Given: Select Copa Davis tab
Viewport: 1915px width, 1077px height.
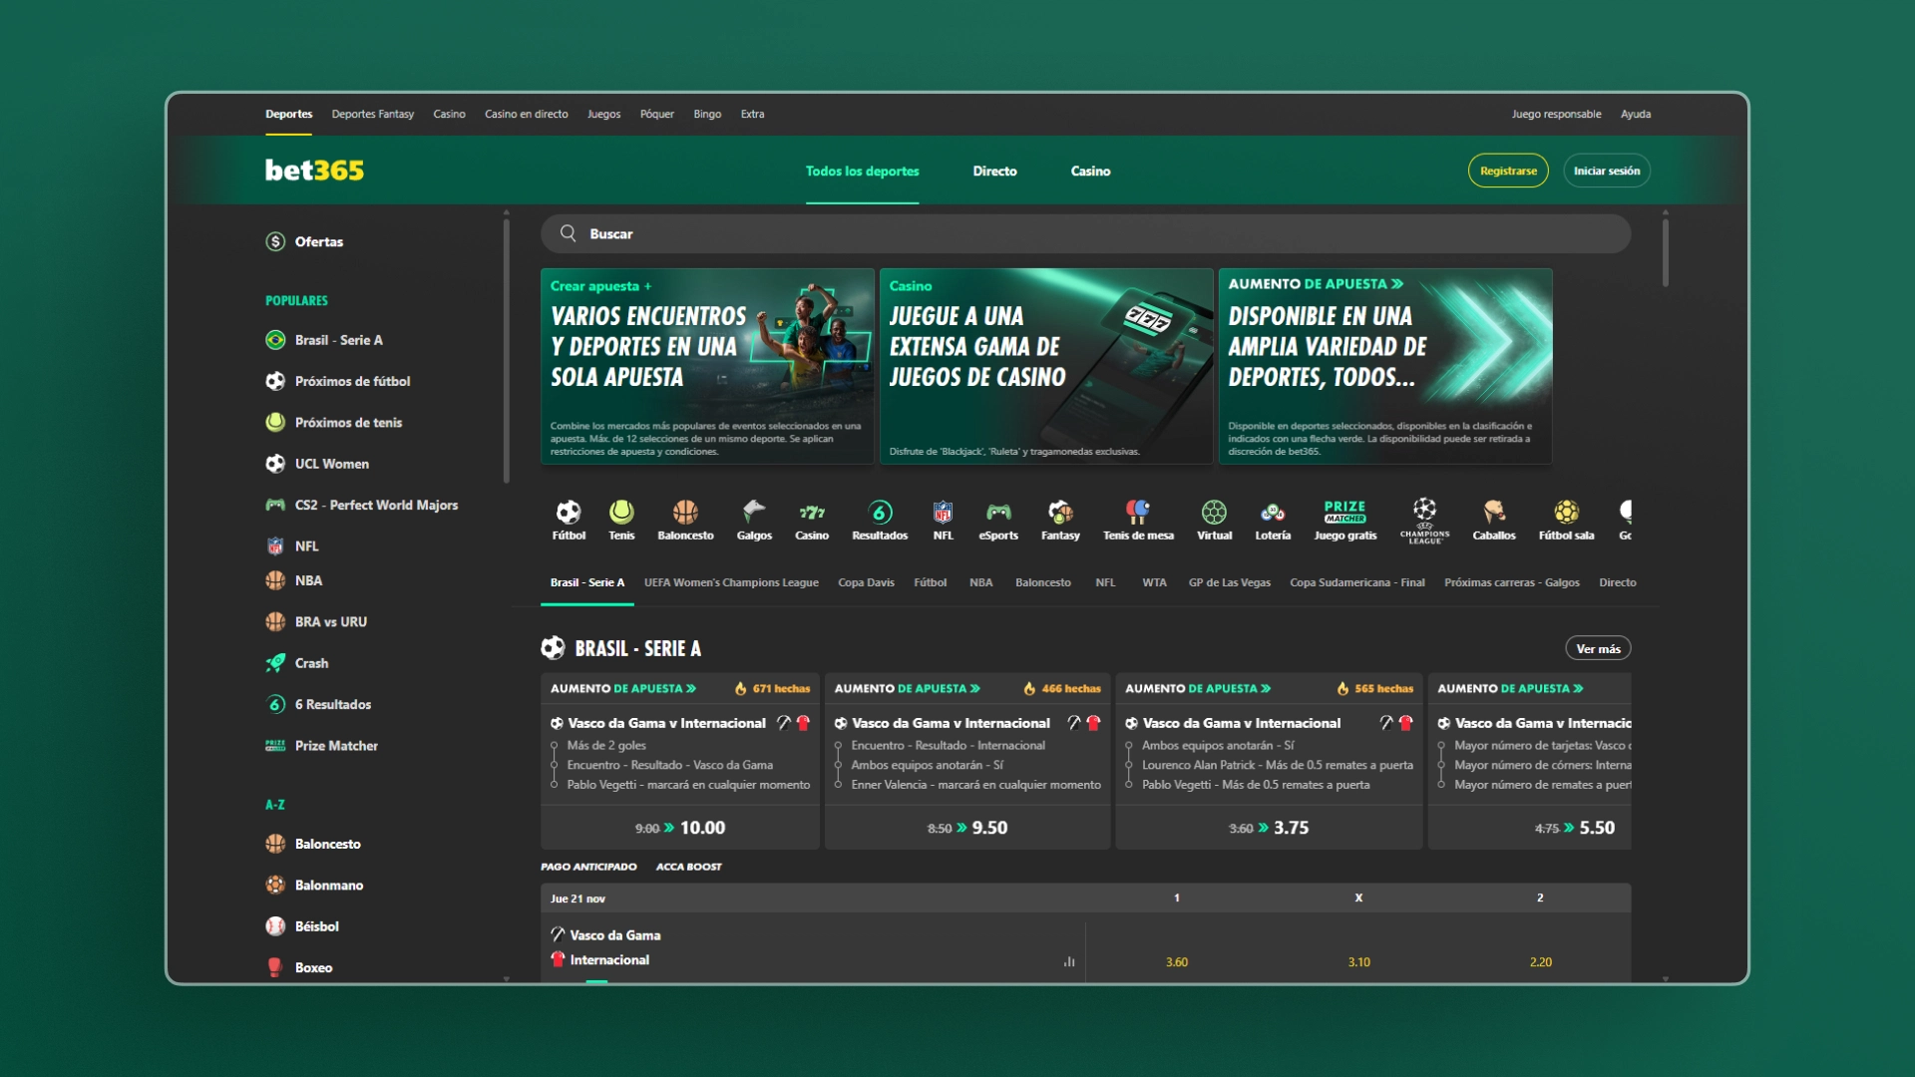Looking at the screenshot, I should point(866,582).
